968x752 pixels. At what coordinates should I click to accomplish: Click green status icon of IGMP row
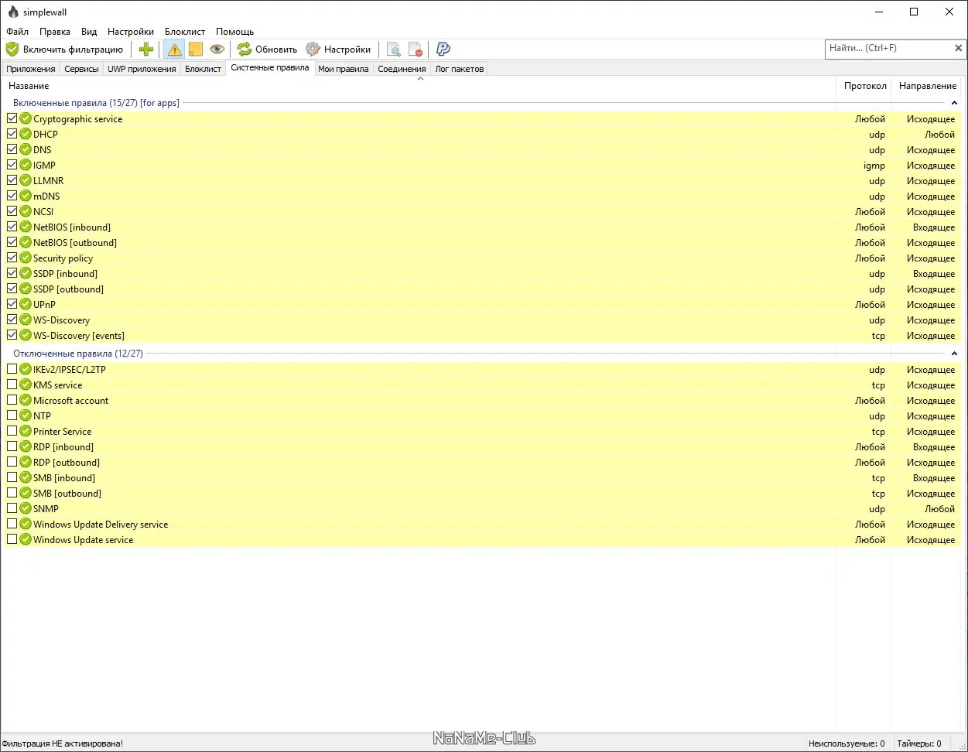[x=26, y=166]
